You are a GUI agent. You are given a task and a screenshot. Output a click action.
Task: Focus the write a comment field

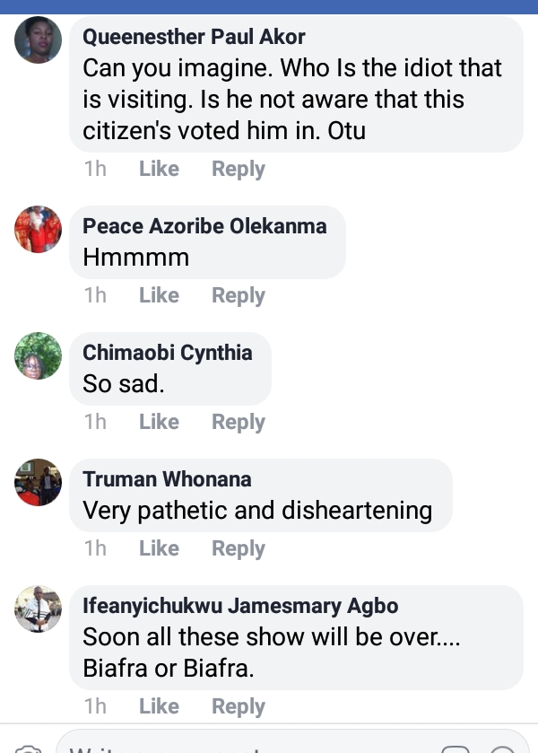(242, 747)
